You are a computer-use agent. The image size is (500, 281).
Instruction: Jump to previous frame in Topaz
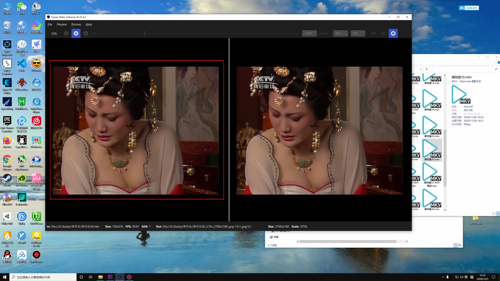pyautogui.click(x=66, y=33)
